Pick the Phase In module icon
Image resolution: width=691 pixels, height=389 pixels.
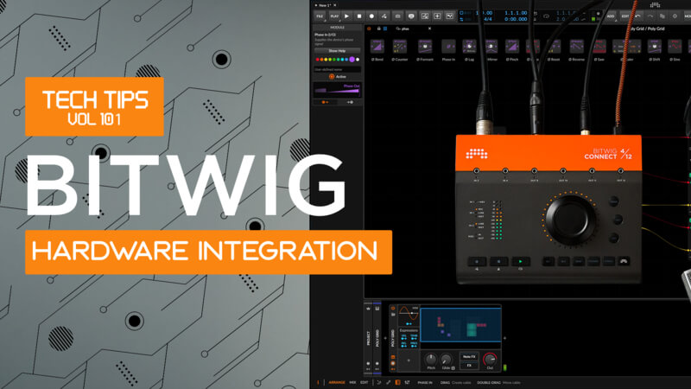447,48
